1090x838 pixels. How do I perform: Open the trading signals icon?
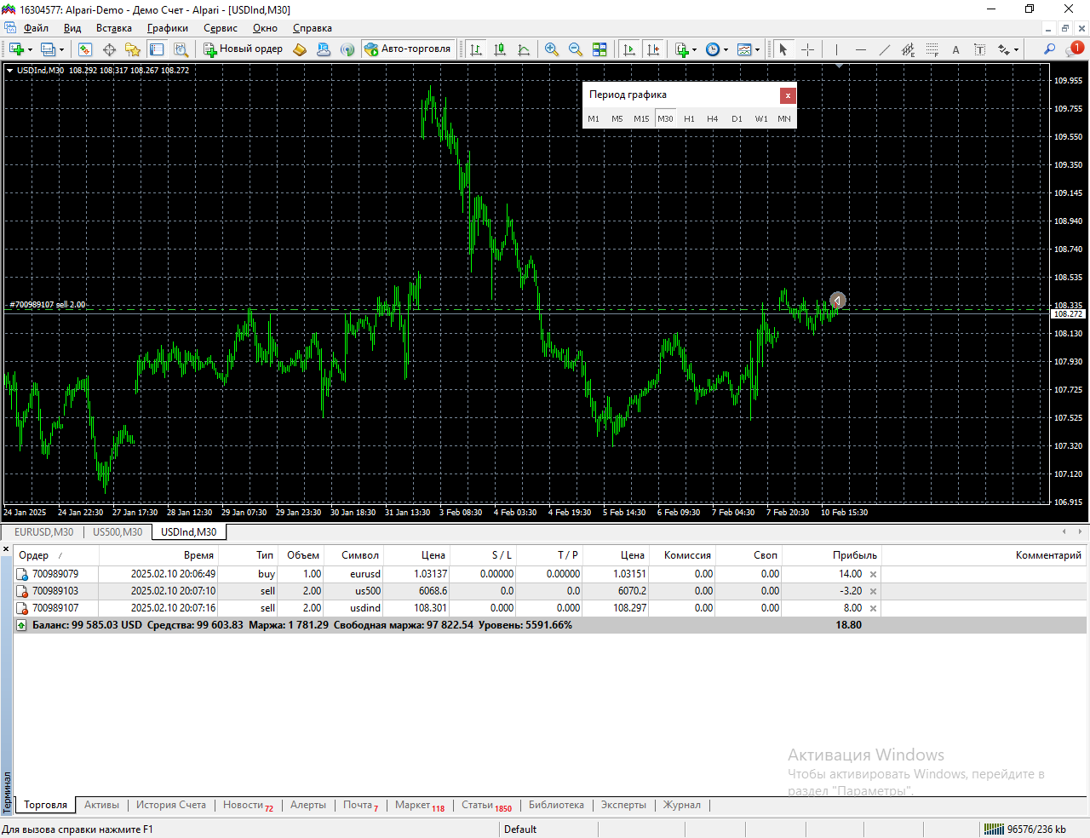pyautogui.click(x=347, y=49)
